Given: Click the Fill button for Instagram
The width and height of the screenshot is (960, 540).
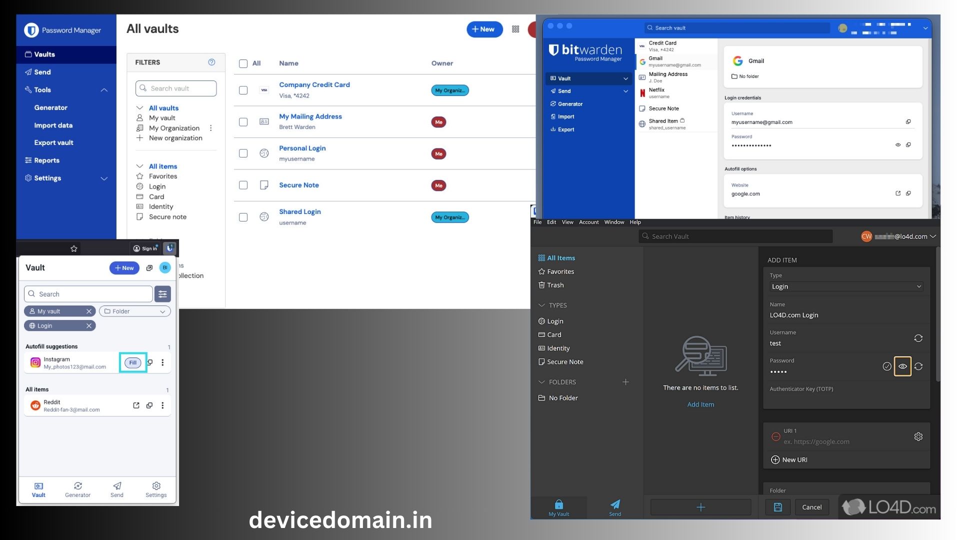Looking at the screenshot, I should point(132,362).
